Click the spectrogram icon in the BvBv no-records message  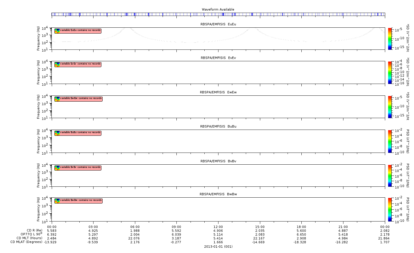57,168
